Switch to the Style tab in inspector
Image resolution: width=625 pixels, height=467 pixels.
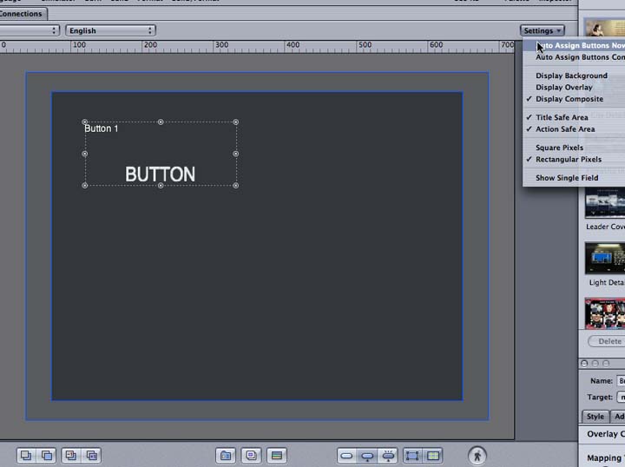coord(595,417)
